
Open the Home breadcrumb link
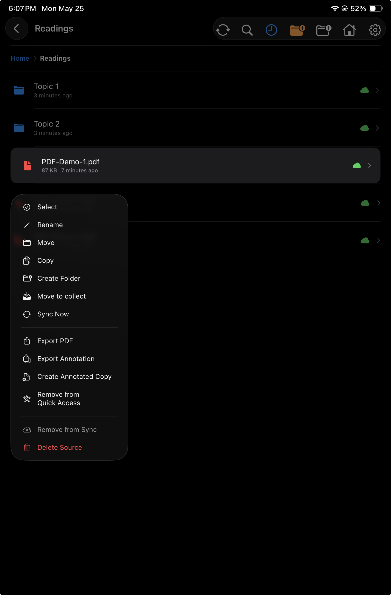coord(20,58)
